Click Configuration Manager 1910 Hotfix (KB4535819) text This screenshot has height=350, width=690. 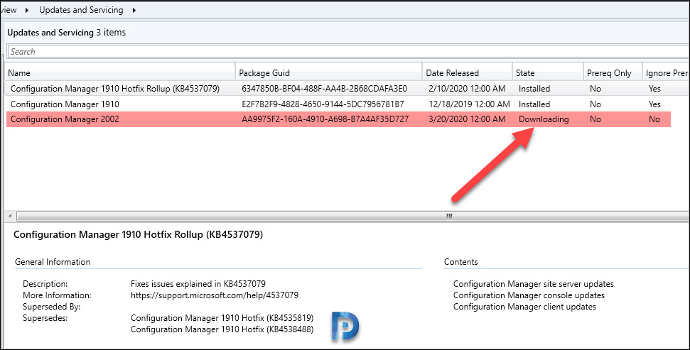(x=222, y=318)
